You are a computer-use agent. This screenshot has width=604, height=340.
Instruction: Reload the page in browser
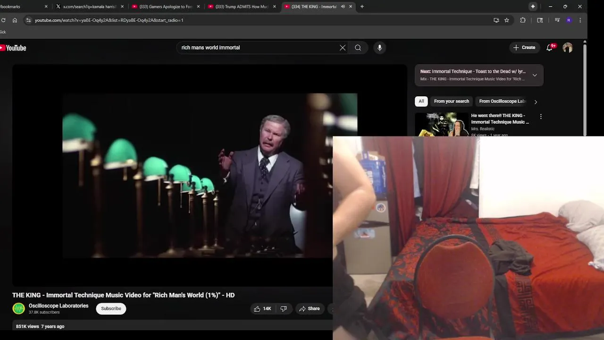point(3,20)
